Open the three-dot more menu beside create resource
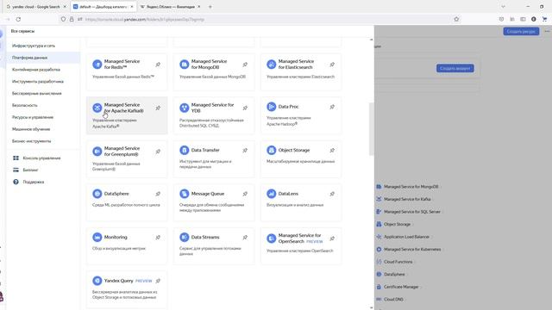This screenshot has width=552, height=310. (547, 31)
